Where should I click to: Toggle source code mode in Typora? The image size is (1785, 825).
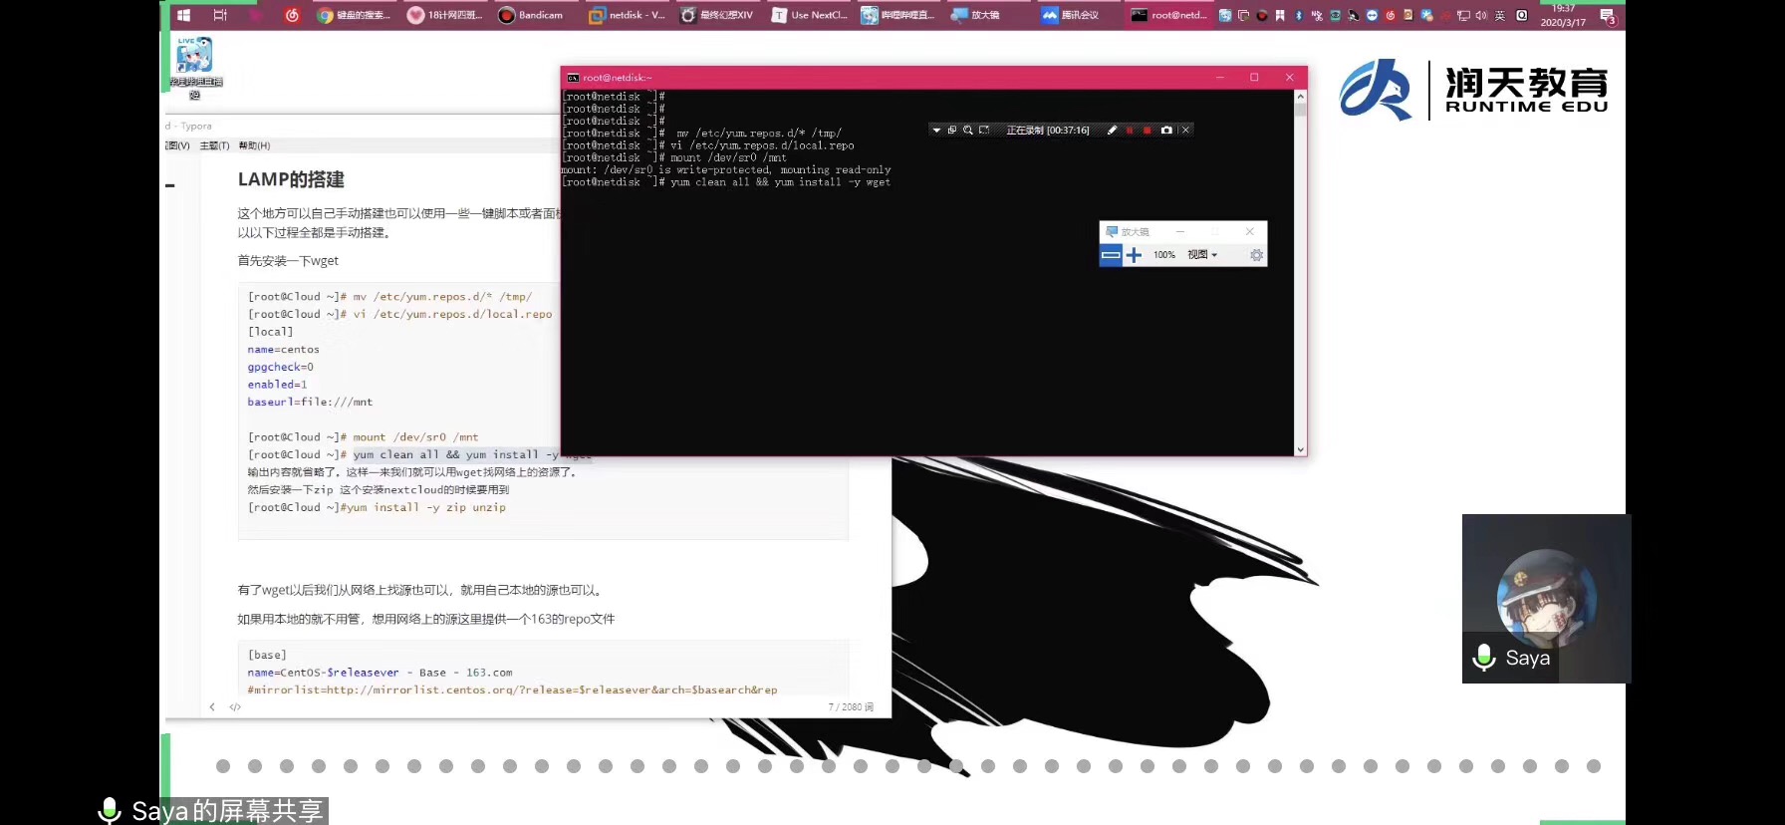coord(235,707)
